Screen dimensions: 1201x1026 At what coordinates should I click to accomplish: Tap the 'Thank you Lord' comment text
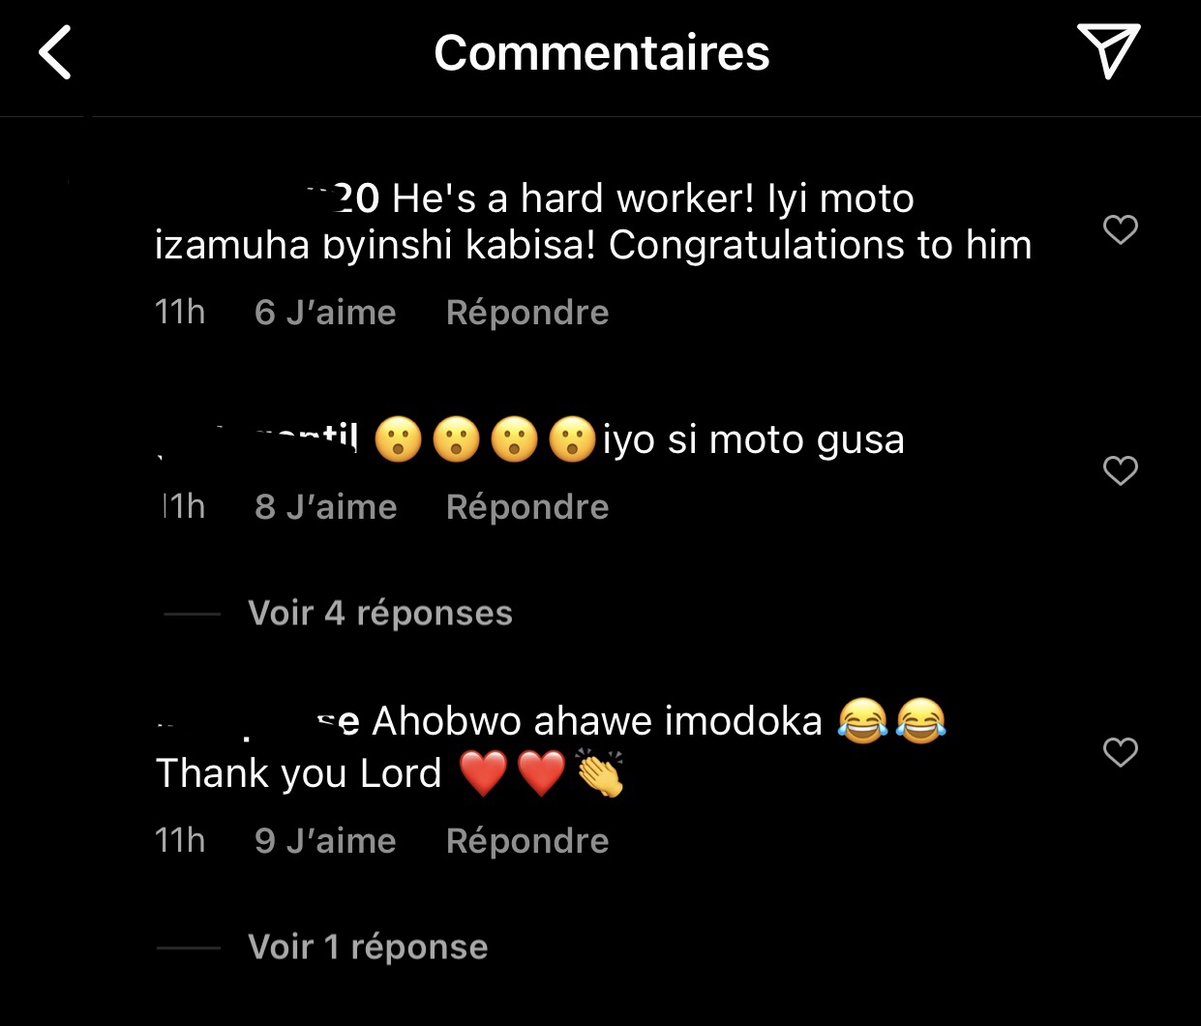coord(298,773)
